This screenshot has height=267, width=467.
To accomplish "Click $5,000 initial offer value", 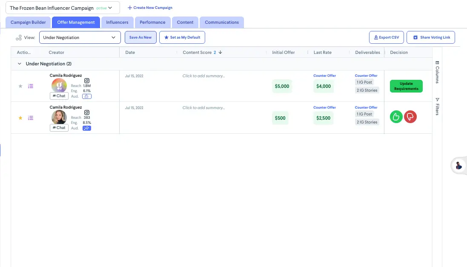I will (x=282, y=86).
